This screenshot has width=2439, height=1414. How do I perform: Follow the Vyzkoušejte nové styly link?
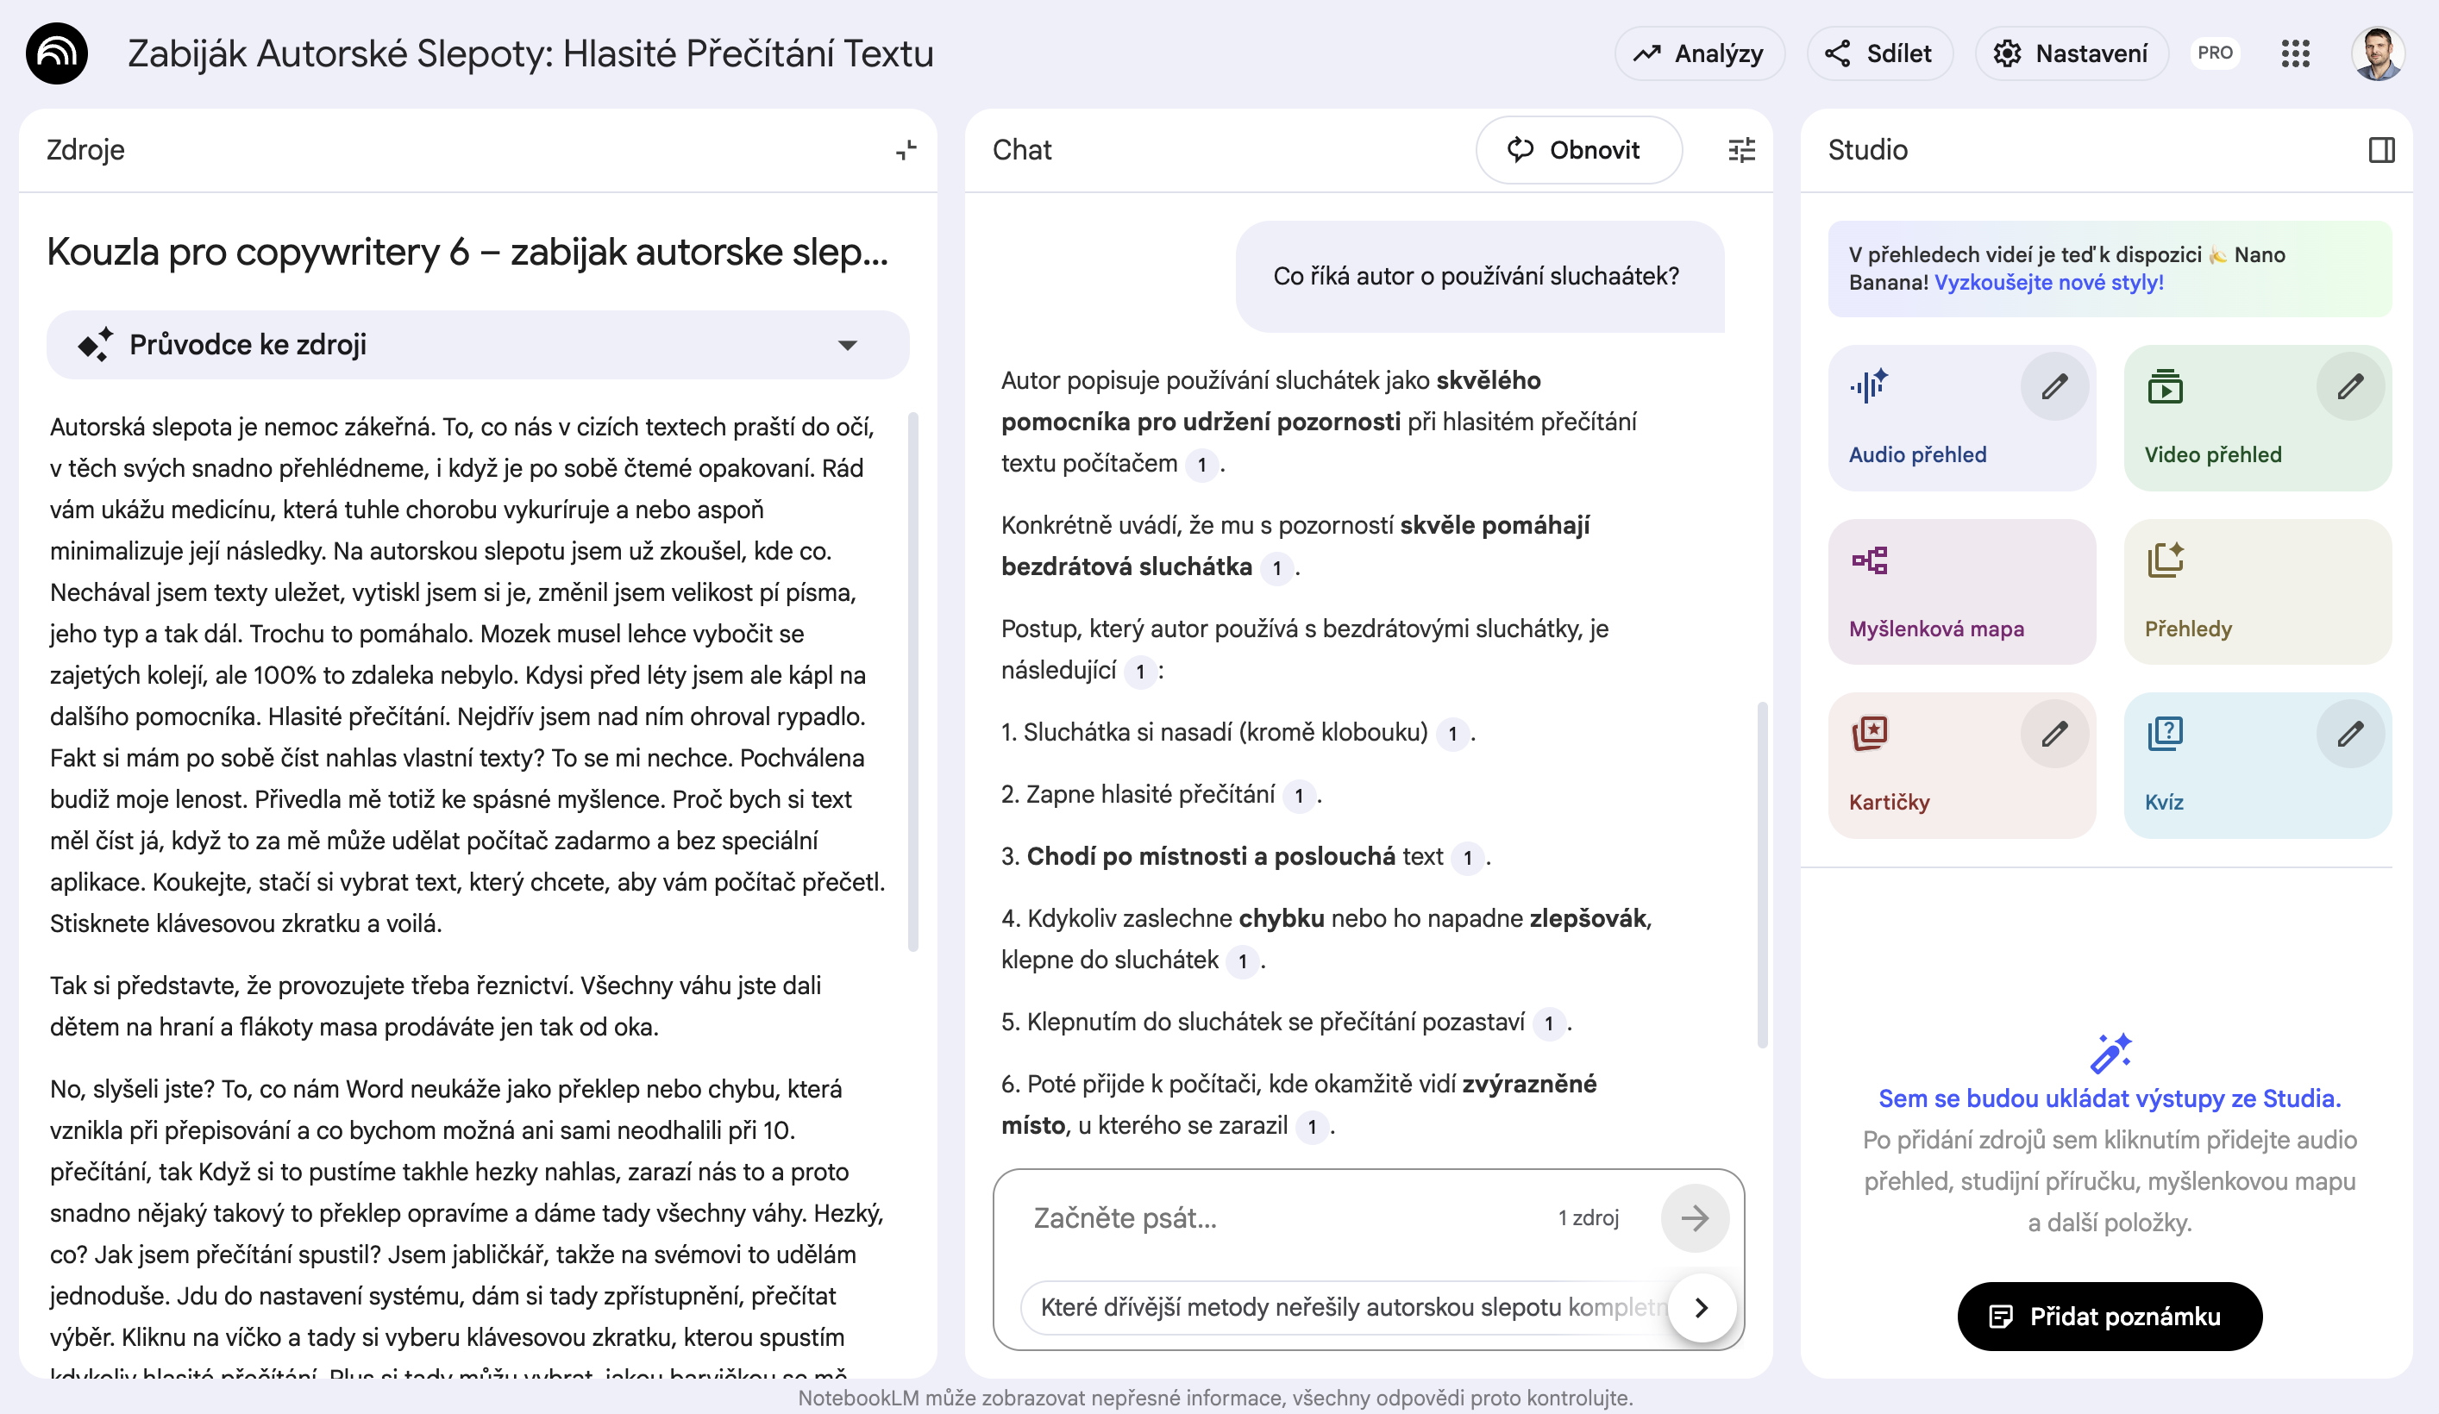[x=2048, y=283]
